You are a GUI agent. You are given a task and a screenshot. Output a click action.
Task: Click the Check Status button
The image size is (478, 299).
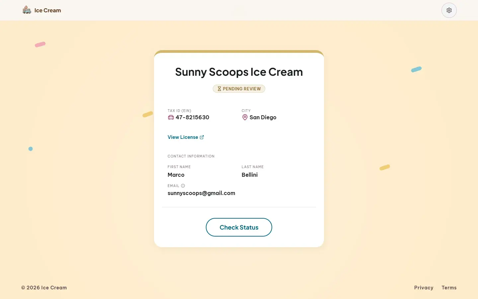click(239, 227)
